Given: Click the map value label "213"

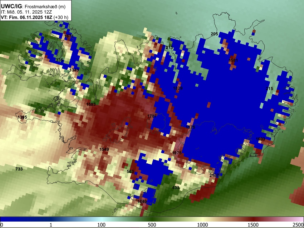Looking at the screenshot, I should click(x=169, y=48).
